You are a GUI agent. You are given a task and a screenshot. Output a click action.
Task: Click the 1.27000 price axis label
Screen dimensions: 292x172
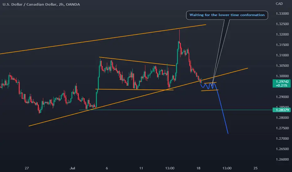(x=282, y=139)
